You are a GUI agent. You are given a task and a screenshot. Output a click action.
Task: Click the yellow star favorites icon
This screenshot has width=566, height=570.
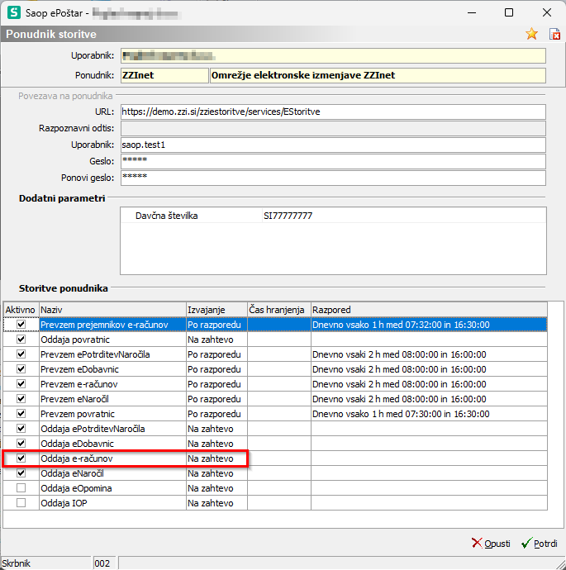coord(531,34)
